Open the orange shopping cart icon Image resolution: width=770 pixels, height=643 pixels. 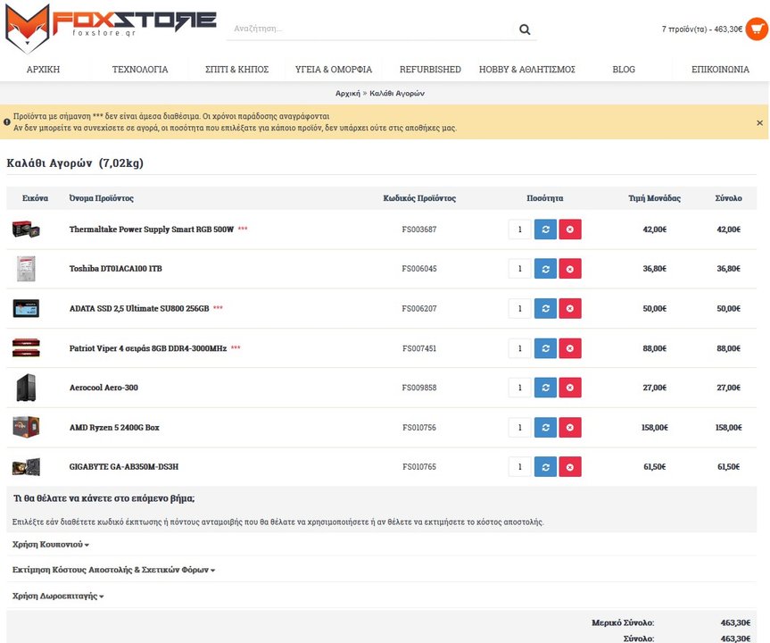coord(757,29)
